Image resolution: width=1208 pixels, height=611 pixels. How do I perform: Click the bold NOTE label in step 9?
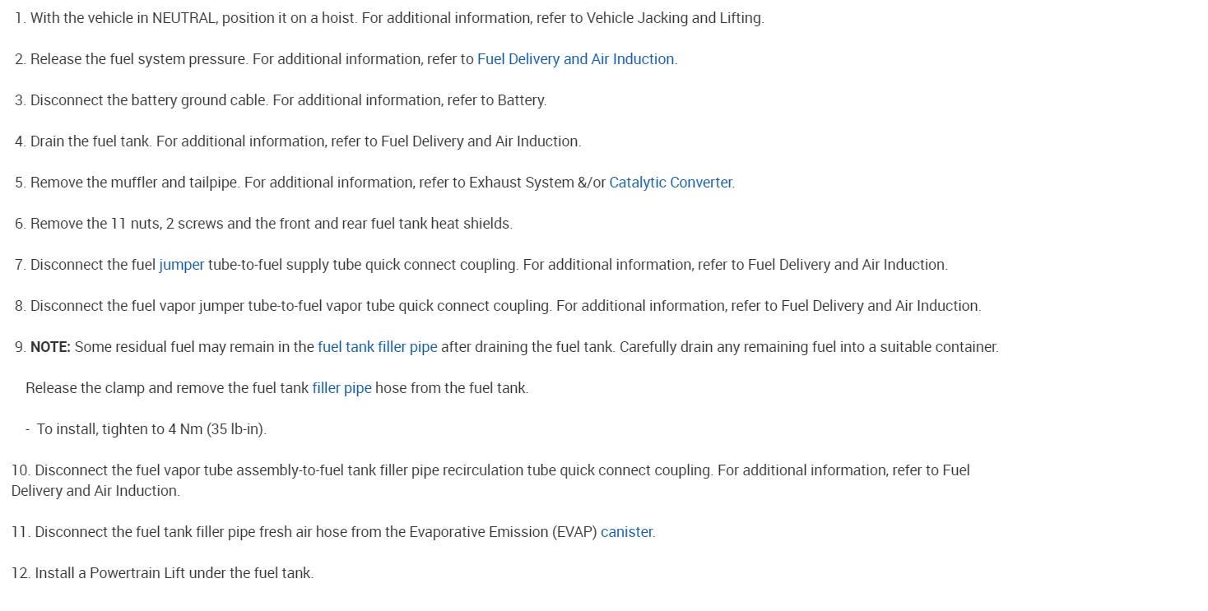pos(50,347)
